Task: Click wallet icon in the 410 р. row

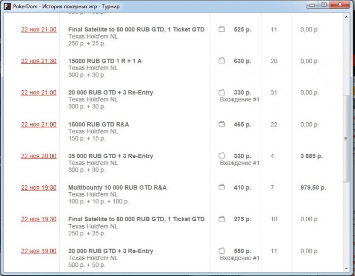Action: click(222, 187)
